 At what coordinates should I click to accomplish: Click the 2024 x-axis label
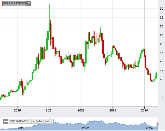click(144, 110)
